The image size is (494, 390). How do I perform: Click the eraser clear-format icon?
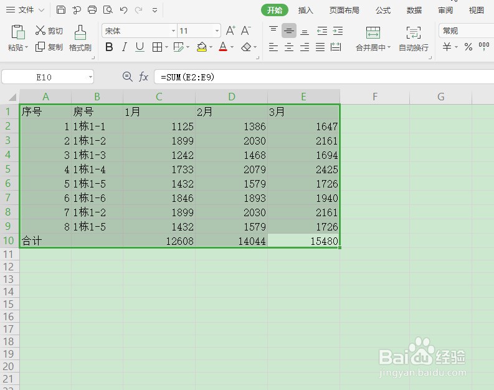246,47
